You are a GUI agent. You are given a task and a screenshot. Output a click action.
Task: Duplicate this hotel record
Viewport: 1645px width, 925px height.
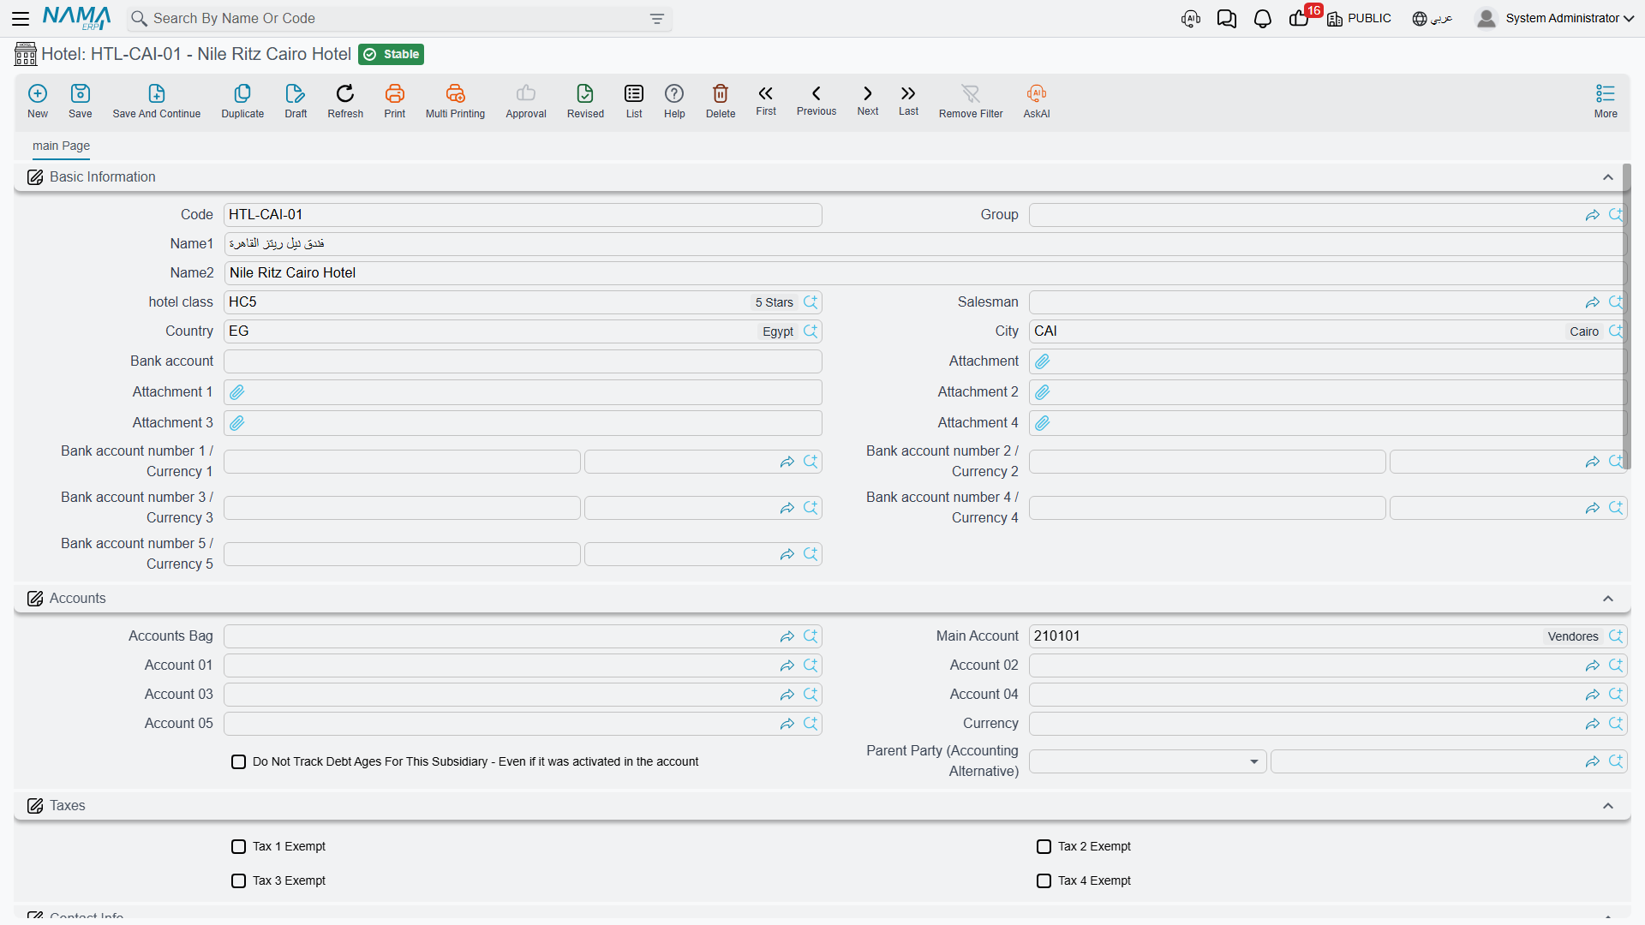click(242, 101)
